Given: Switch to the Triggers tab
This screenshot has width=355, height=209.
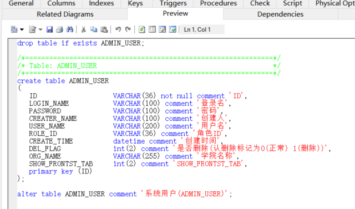Looking at the screenshot, I should point(173,4).
